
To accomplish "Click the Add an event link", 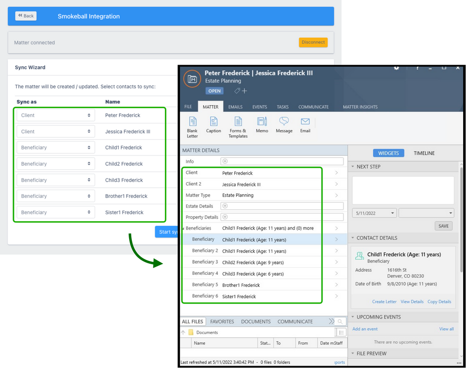I will 365,329.
